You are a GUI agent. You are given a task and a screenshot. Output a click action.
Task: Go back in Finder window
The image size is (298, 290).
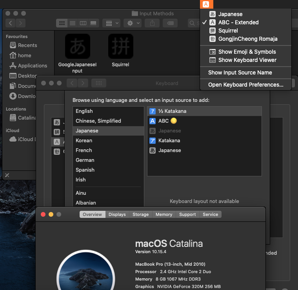pyautogui.click(x=11, y=23)
